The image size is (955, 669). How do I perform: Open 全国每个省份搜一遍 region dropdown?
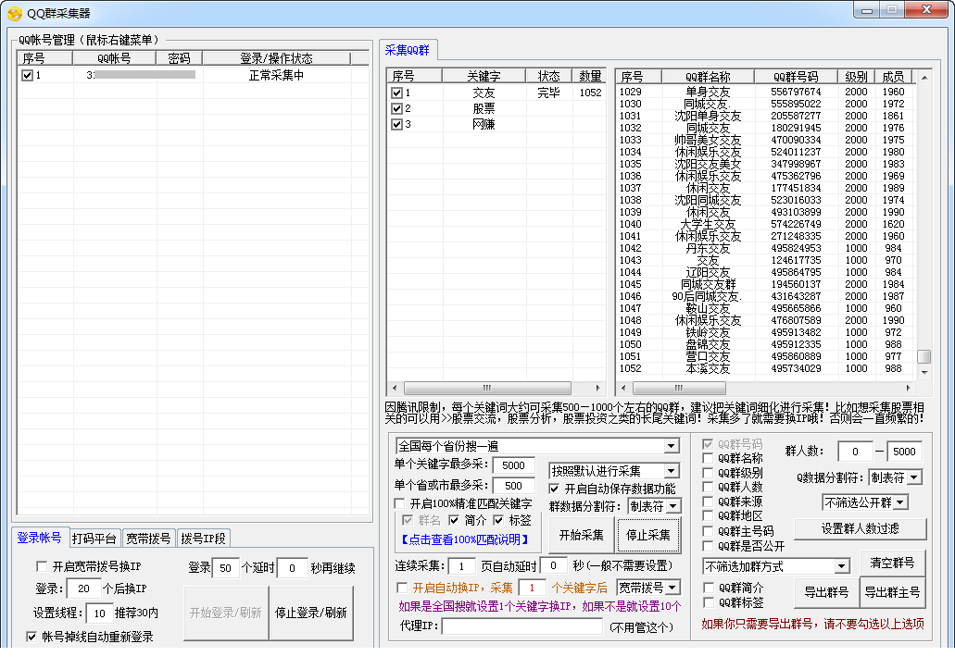click(x=672, y=446)
